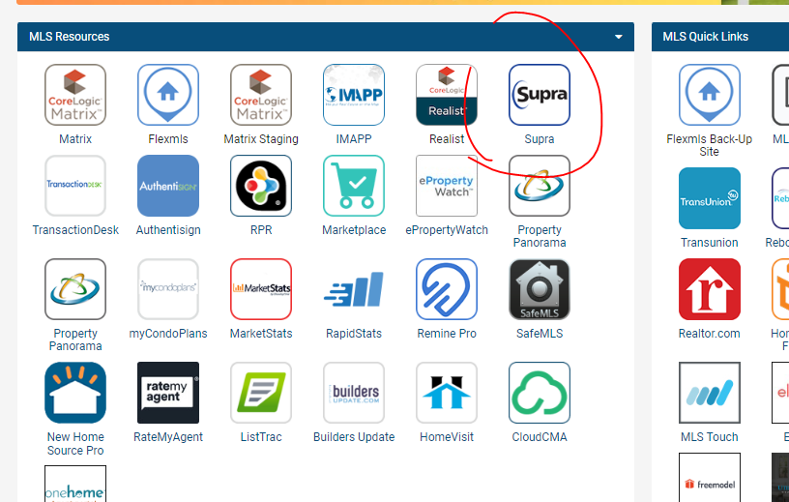Image resolution: width=789 pixels, height=502 pixels.
Task: Click the Realist CoreLogic icon
Action: (x=447, y=95)
